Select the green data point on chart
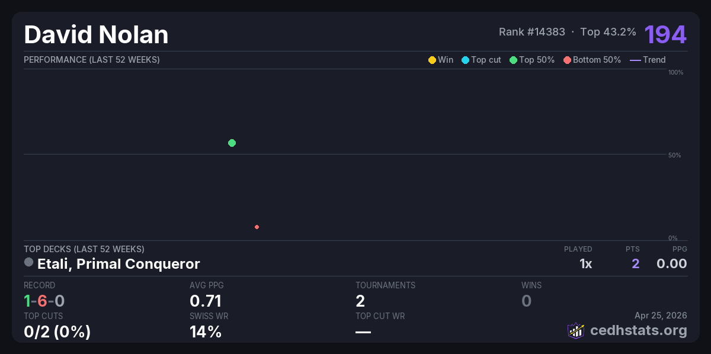711x354 pixels. pos(232,143)
